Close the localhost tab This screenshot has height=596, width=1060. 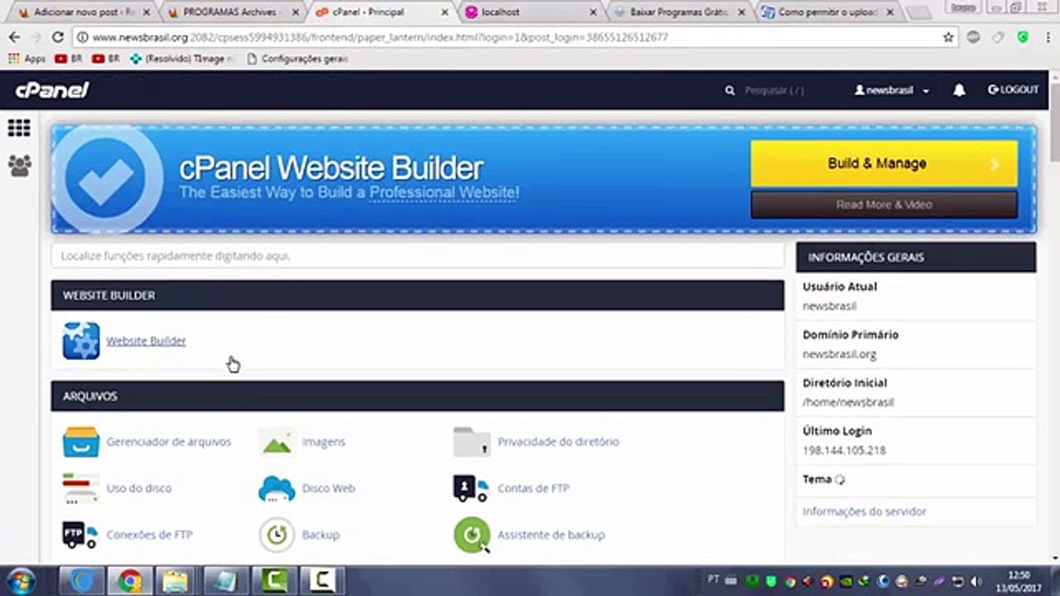coord(593,12)
